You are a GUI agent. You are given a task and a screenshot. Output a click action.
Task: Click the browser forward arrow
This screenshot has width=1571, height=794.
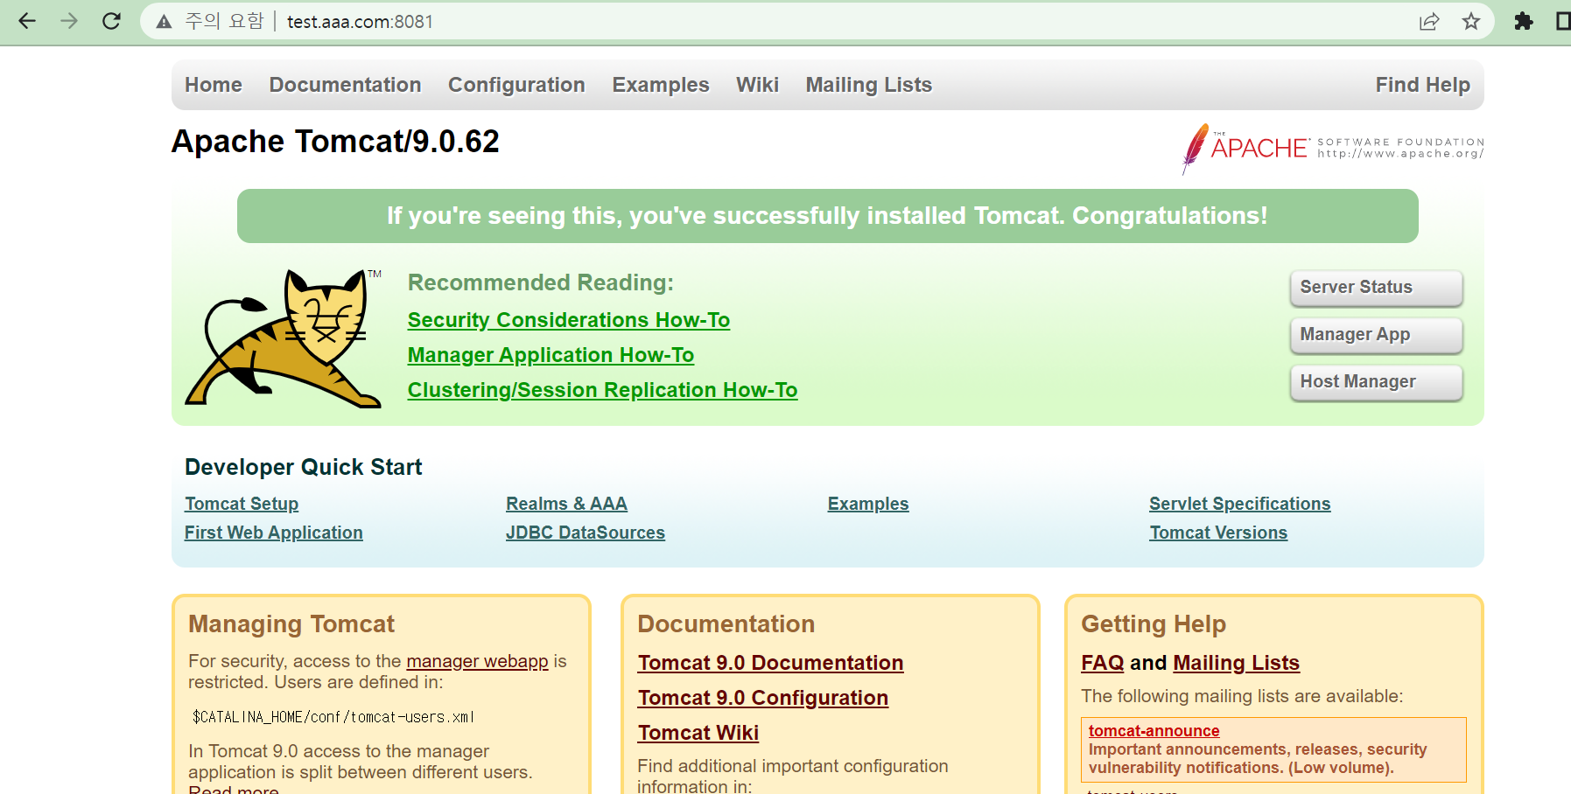pyautogui.click(x=69, y=21)
